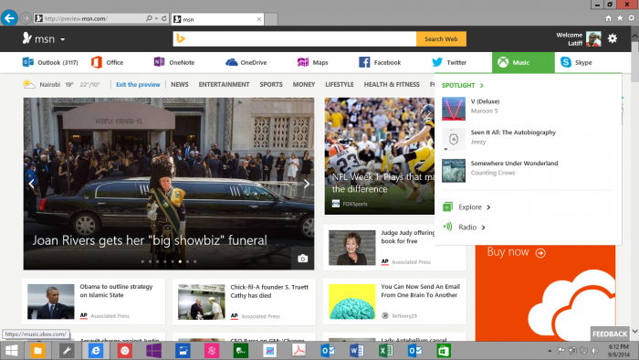
Task: Open the MSN settings gear icon
Action: point(613,38)
